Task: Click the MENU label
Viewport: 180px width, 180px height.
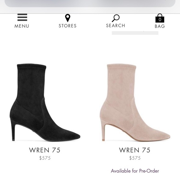Action: click(22, 26)
